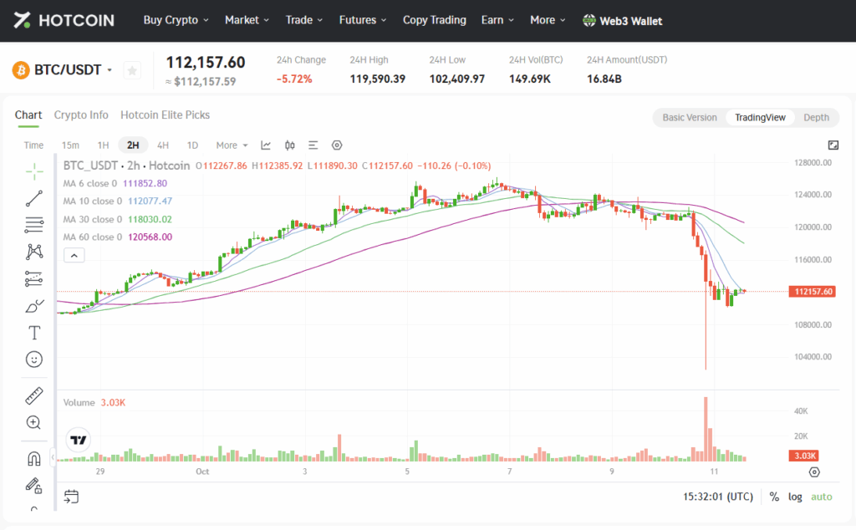Switch to the Crypto Info tab
This screenshot has width=856, height=530.
pyautogui.click(x=81, y=115)
